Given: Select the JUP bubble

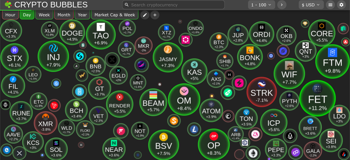Looking at the screenshot, I should pyautogui.click(x=238, y=35).
